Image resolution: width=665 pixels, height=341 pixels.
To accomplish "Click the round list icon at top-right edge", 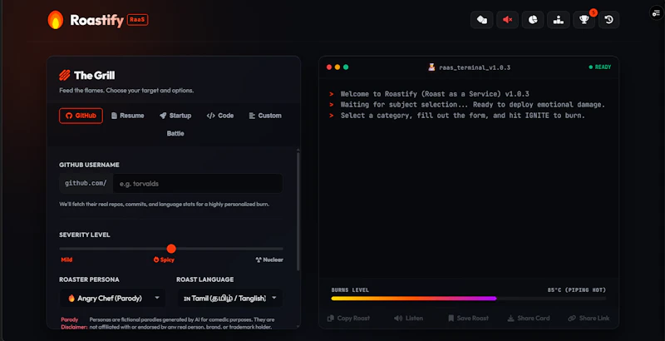I will (x=656, y=13).
